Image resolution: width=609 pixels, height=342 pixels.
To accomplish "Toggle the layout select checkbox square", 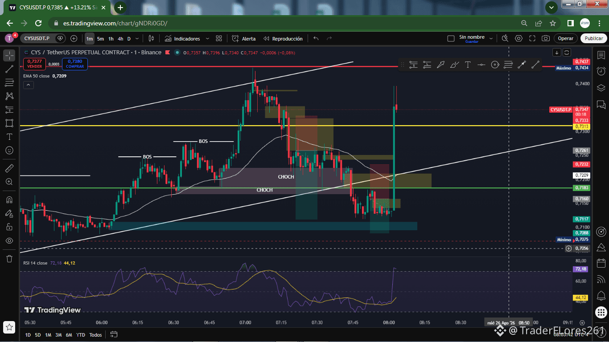I will point(451,39).
